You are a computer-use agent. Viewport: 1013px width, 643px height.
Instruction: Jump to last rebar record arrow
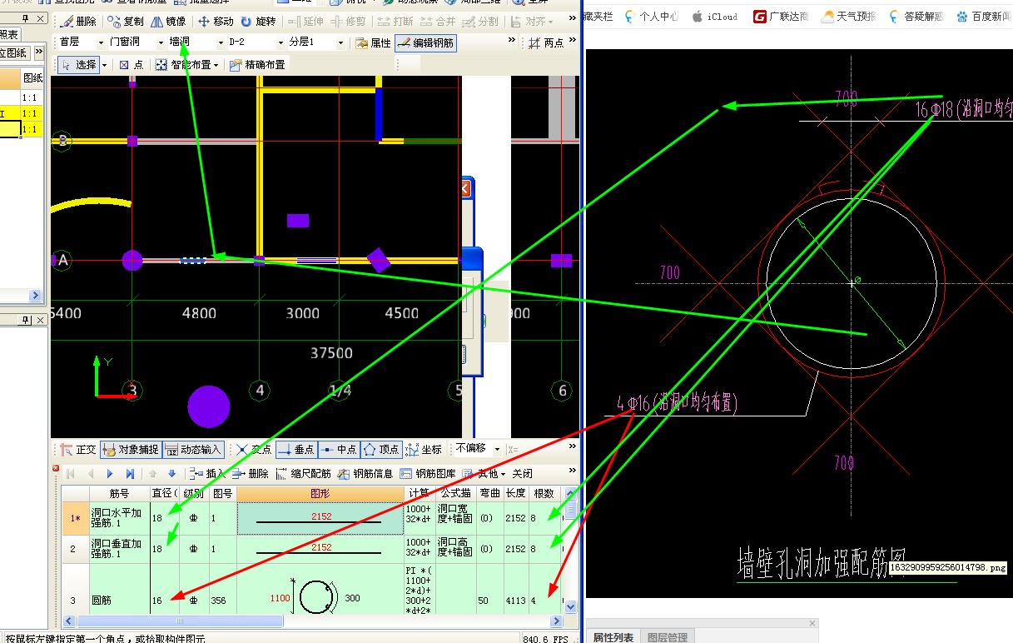(x=131, y=473)
